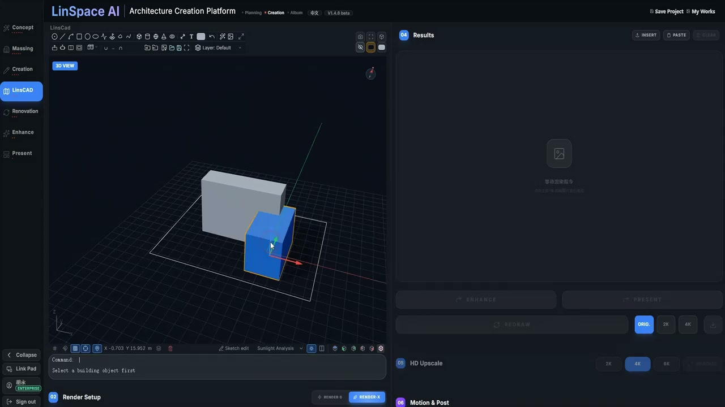Click the INSERT button in Results
This screenshot has width=725, height=407.
click(646, 35)
